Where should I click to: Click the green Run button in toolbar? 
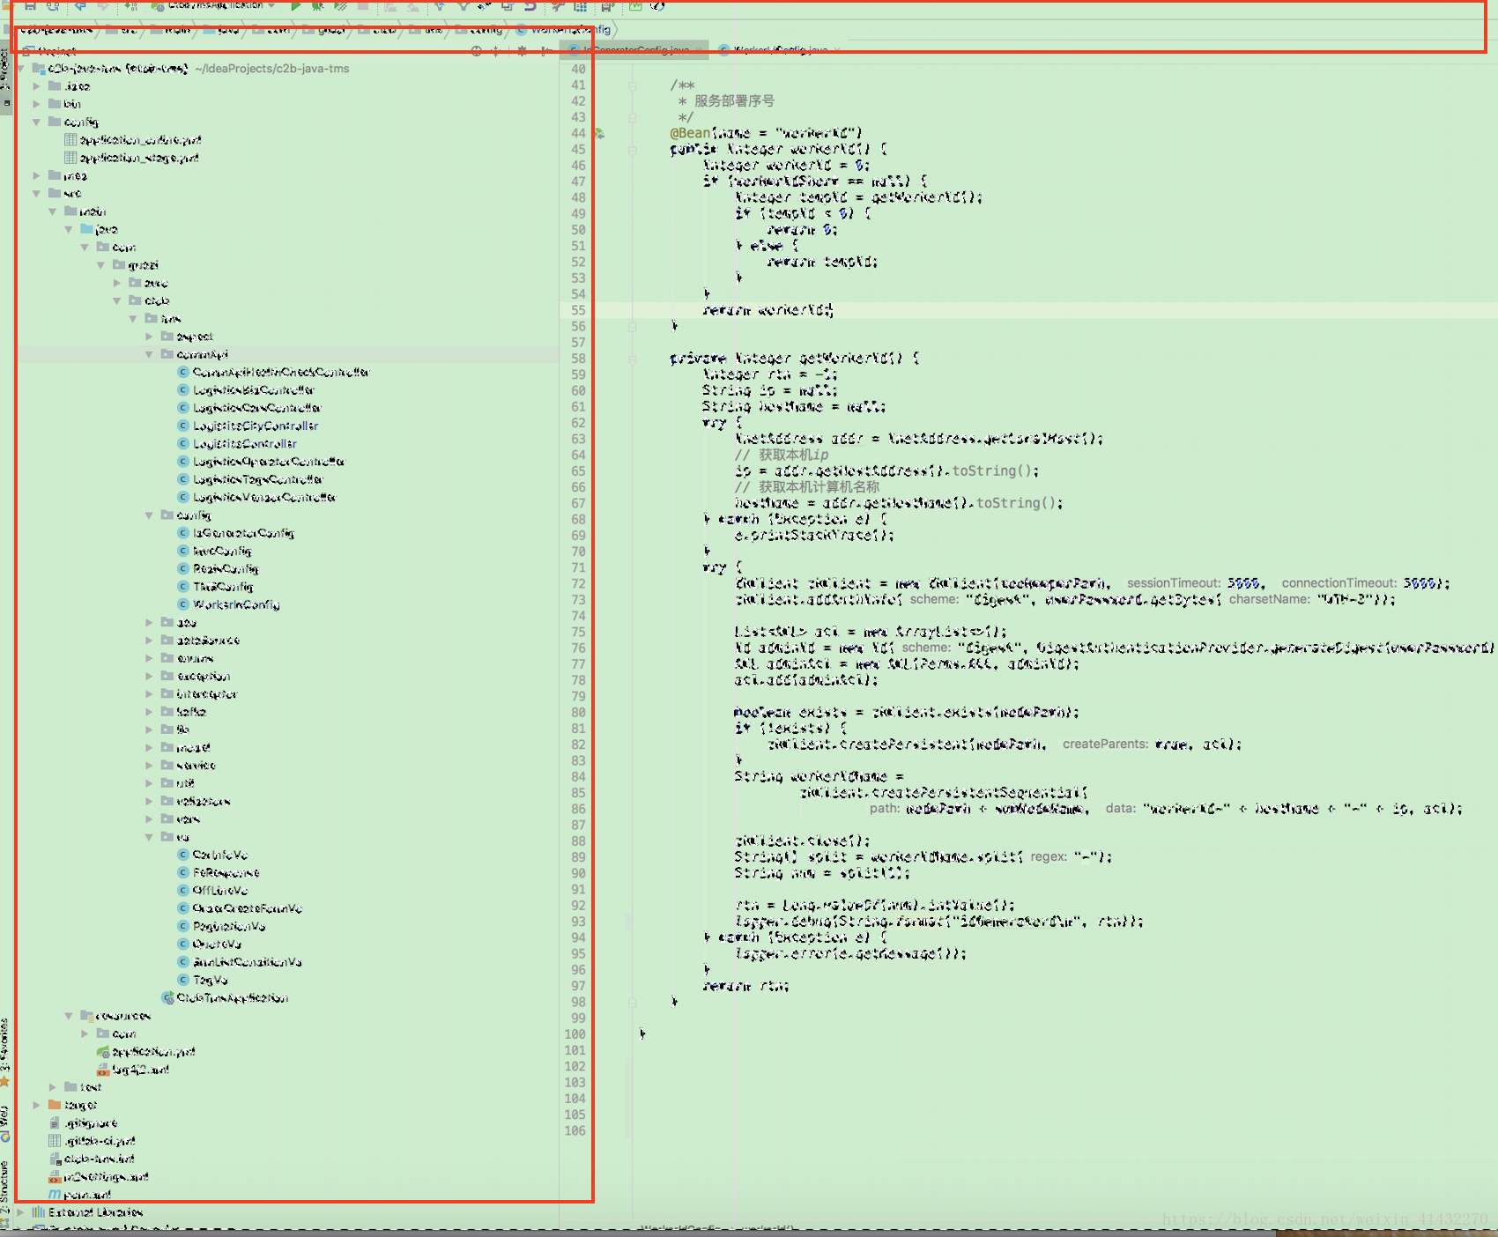[296, 5]
